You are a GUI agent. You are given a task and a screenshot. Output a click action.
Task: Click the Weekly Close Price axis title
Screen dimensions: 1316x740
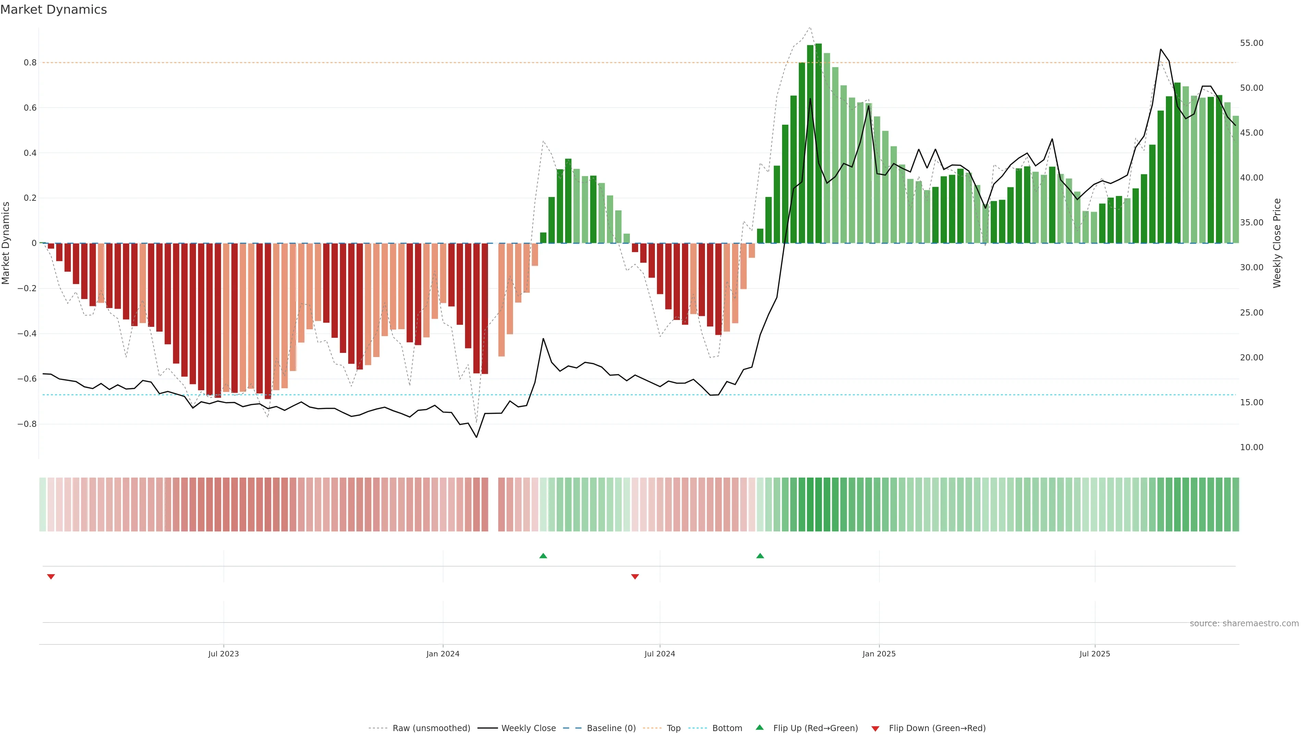click(1277, 243)
